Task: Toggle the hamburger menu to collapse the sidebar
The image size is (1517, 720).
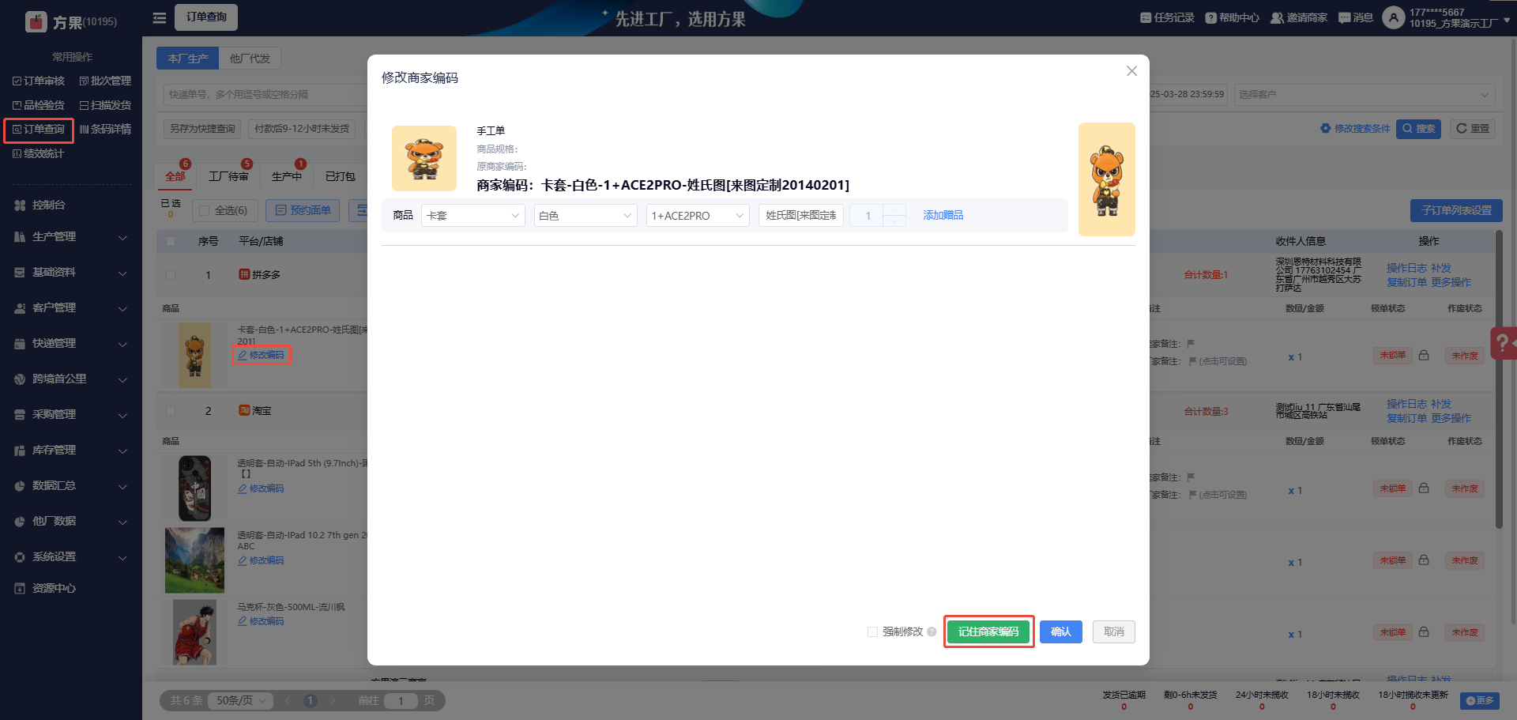Action: pyautogui.click(x=160, y=17)
